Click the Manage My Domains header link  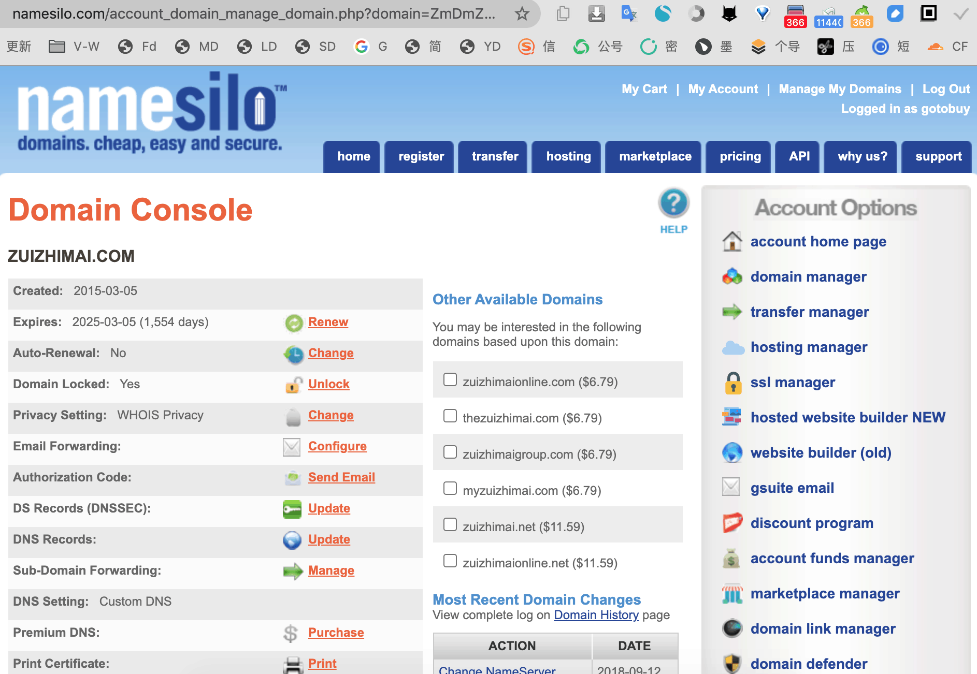840,89
